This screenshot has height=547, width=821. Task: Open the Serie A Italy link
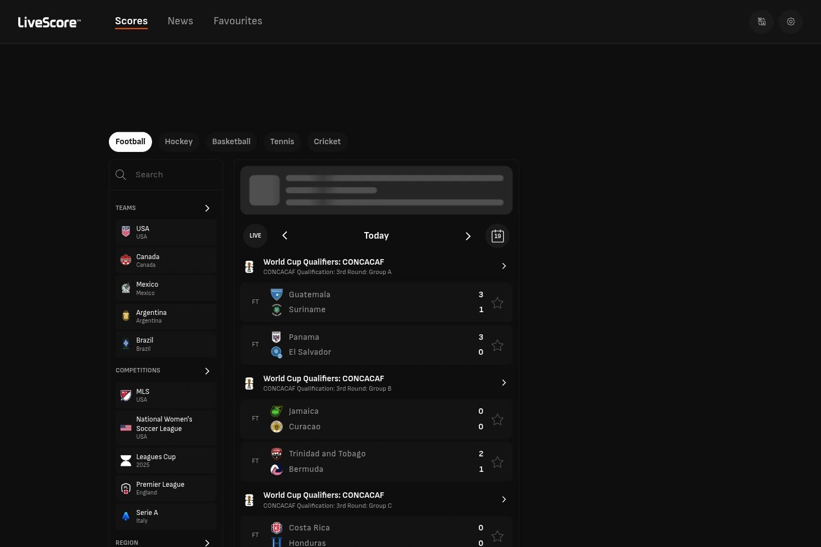(x=166, y=516)
